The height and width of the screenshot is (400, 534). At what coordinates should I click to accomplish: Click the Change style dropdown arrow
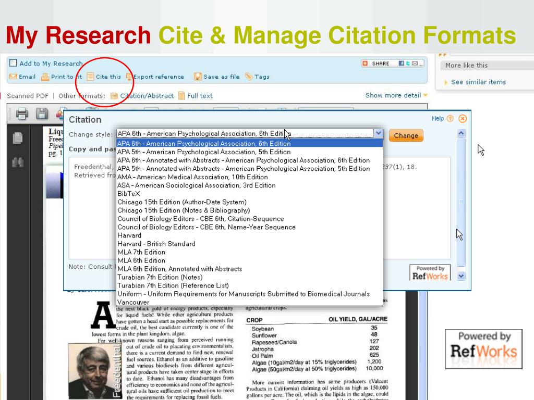coord(378,133)
